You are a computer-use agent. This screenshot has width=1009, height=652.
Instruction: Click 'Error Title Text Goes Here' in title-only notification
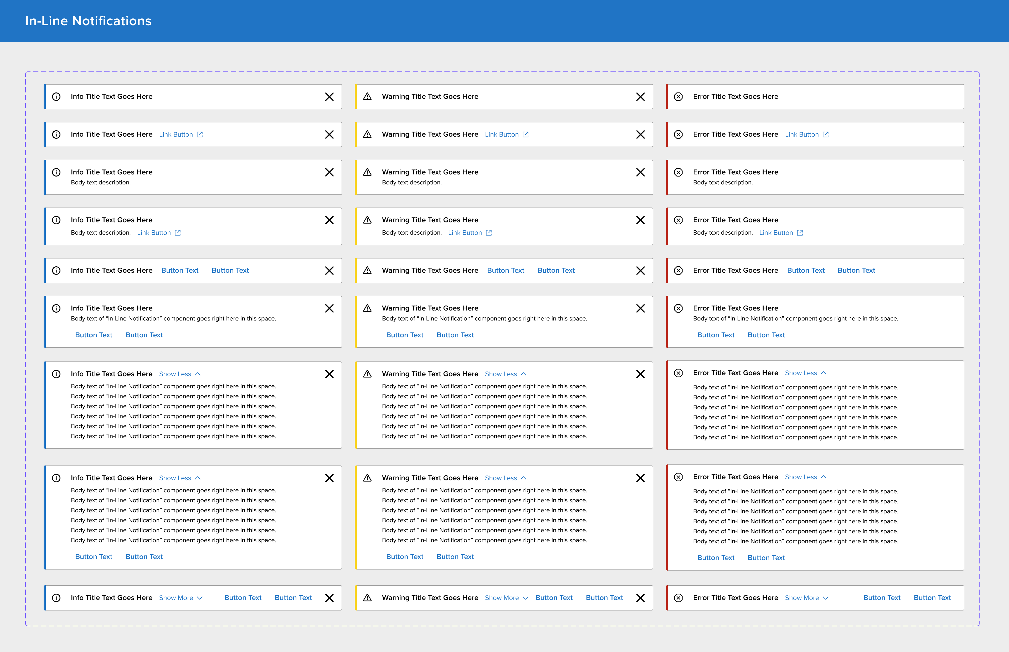pos(735,96)
